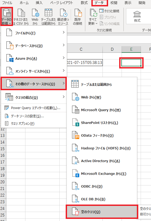Viewport: 151px width, 221px height.
Task: Select row 15 header
Action: [3, 149]
